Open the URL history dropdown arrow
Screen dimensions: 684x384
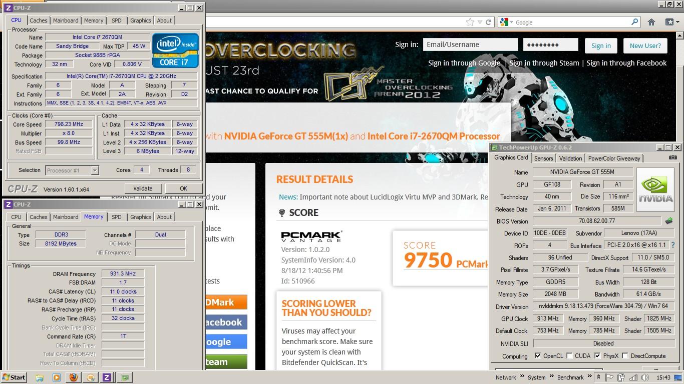pos(480,22)
